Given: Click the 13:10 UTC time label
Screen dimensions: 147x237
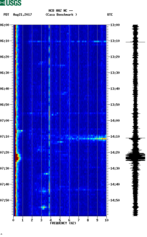Looking at the screenshot, I should (115, 41).
